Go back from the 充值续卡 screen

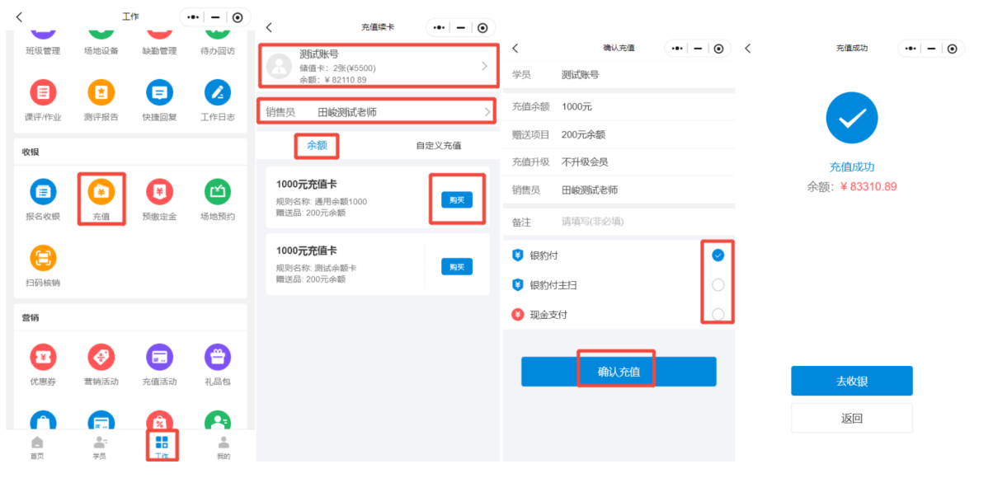[x=269, y=28]
